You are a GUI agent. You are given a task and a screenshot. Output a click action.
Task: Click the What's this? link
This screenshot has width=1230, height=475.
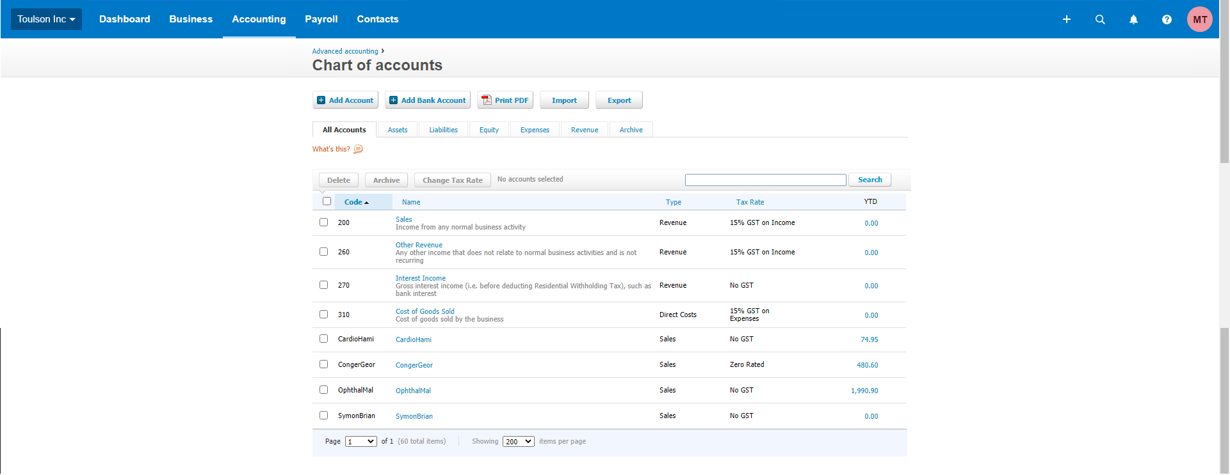(x=331, y=149)
